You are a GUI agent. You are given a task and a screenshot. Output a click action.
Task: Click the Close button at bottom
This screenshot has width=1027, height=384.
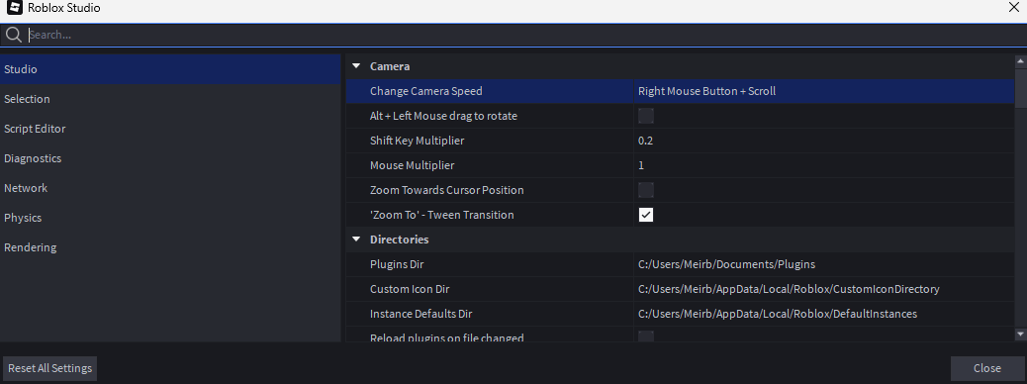987,368
